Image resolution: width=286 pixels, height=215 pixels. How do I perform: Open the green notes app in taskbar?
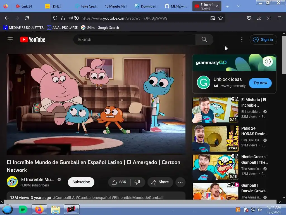23,209
